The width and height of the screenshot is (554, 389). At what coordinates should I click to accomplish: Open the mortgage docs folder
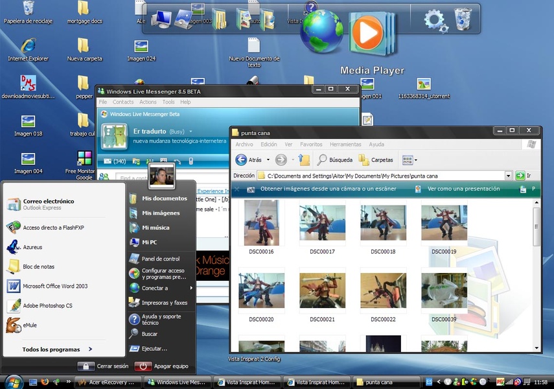84,12
